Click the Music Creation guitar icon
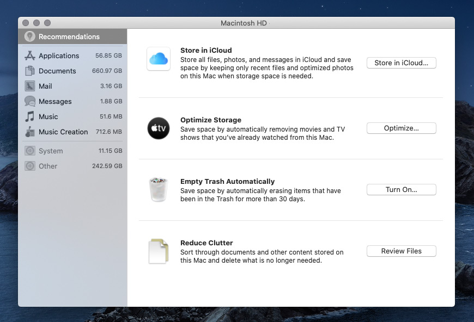The image size is (474, 322). pyautogui.click(x=29, y=132)
